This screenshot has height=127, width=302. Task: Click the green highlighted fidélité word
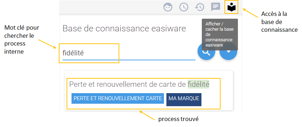coord(198,84)
